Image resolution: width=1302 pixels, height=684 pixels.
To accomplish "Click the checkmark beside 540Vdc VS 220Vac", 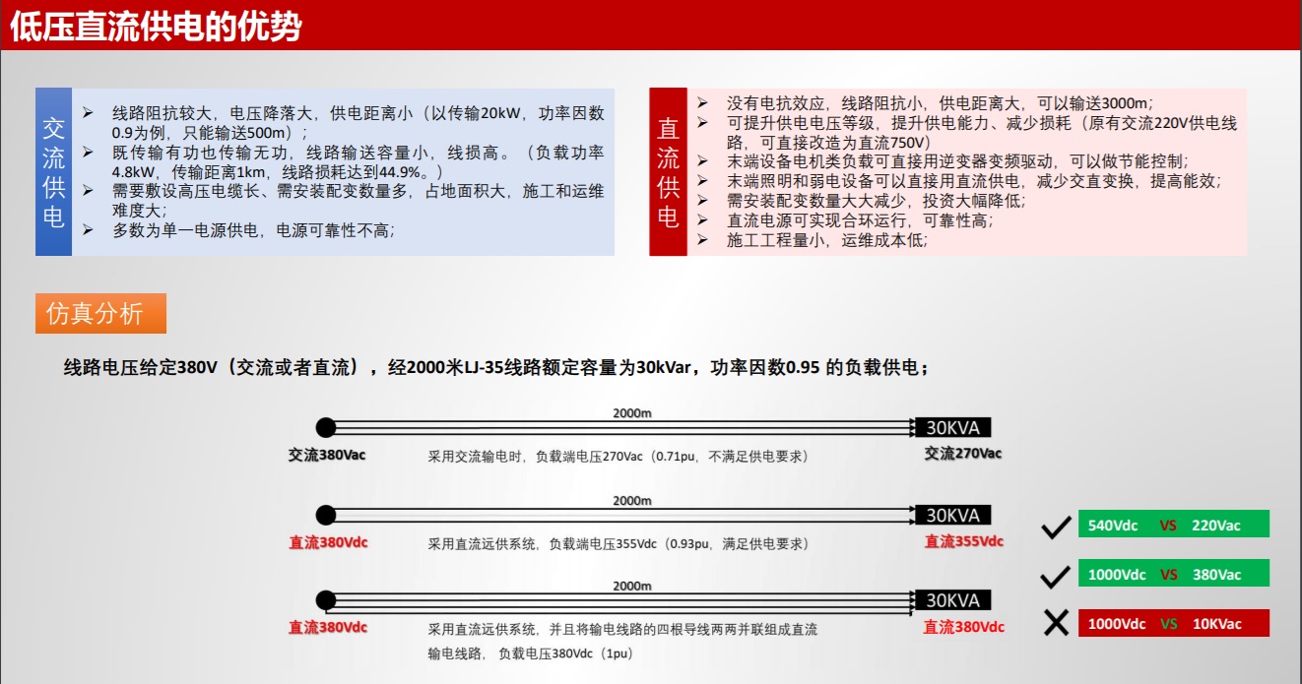I will [1056, 529].
